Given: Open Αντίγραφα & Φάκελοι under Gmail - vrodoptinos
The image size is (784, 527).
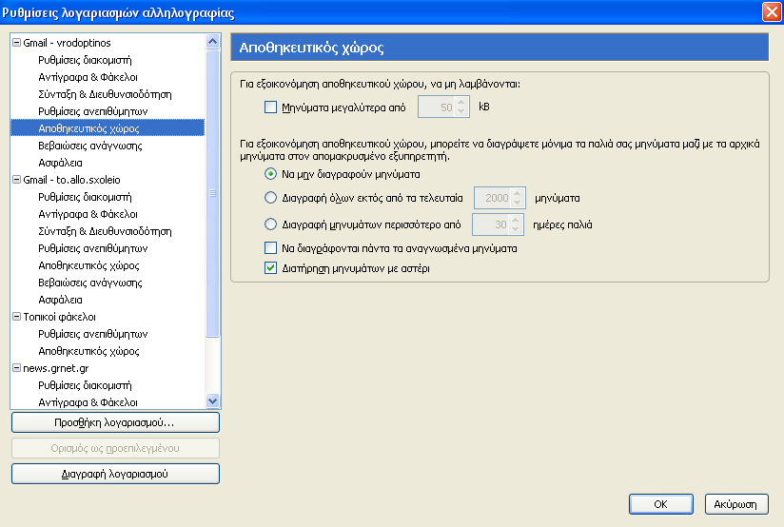Looking at the screenshot, I should tap(108, 77).
